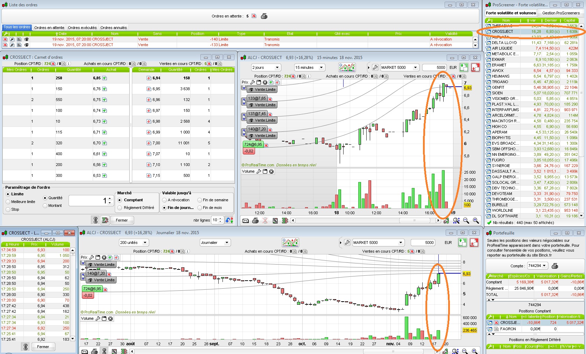Click the red sell button on the Journalier chart
586x354 pixels.
[474, 243]
